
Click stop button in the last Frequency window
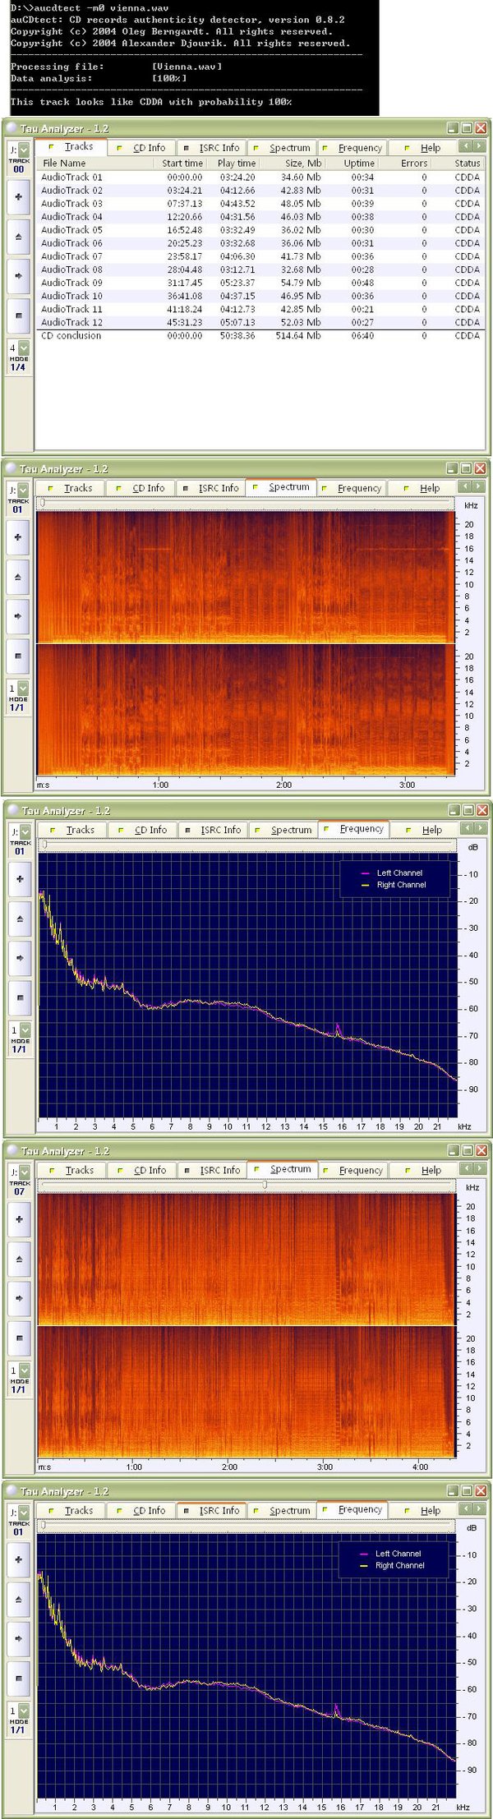tap(19, 1678)
